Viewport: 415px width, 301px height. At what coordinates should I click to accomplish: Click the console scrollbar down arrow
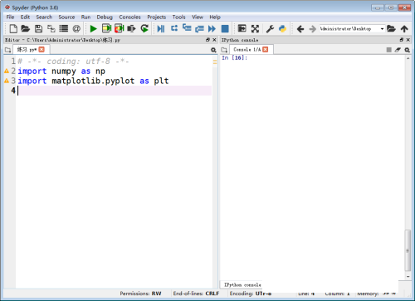click(408, 277)
